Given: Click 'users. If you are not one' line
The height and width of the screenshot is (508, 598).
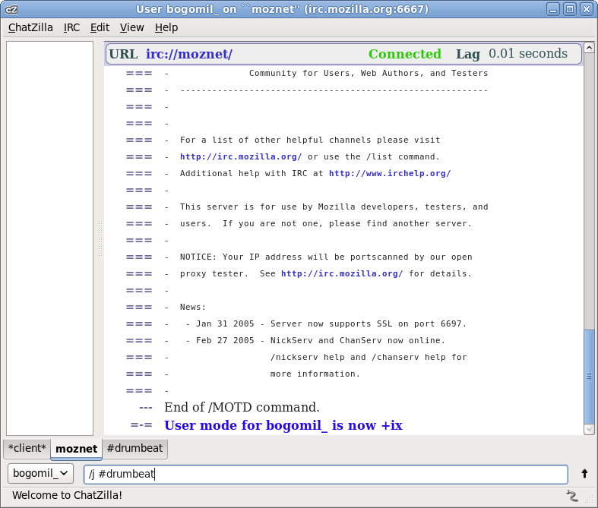Looking at the screenshot, I should tap(326, 224).
